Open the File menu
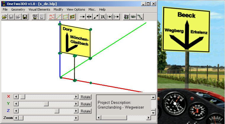The image size is (225, 124). 5,9
